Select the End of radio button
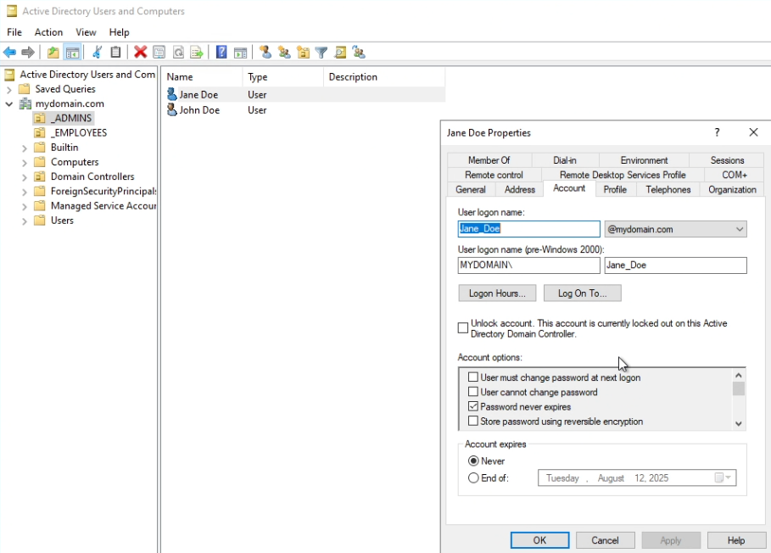This screenshot has width=771, height=553. 473,478
